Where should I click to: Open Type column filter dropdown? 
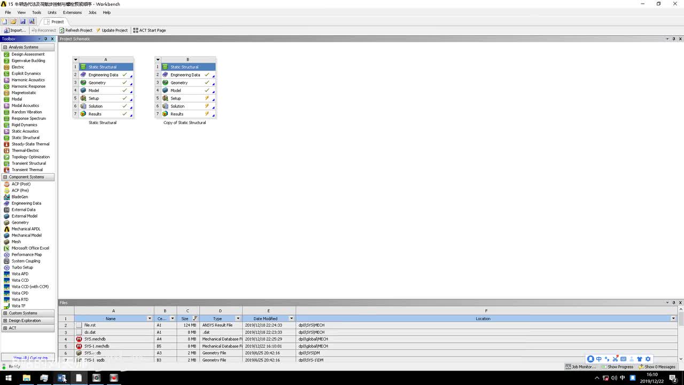(x=238, y=319)
